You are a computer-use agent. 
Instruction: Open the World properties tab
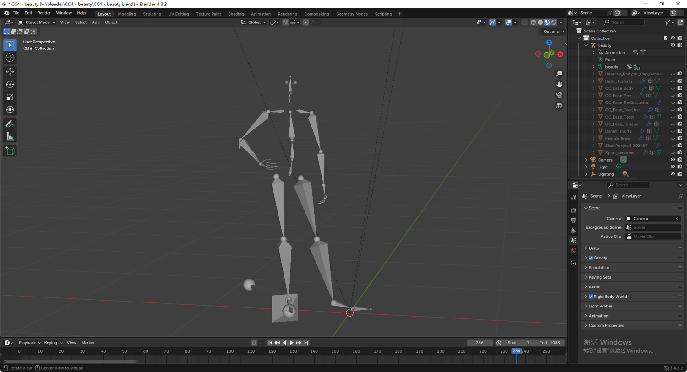573,250
